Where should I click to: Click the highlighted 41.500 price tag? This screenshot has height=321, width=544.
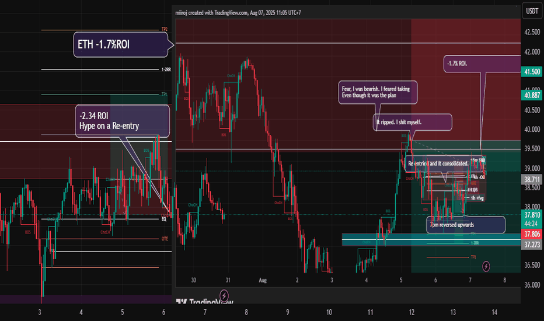[532, 72]
